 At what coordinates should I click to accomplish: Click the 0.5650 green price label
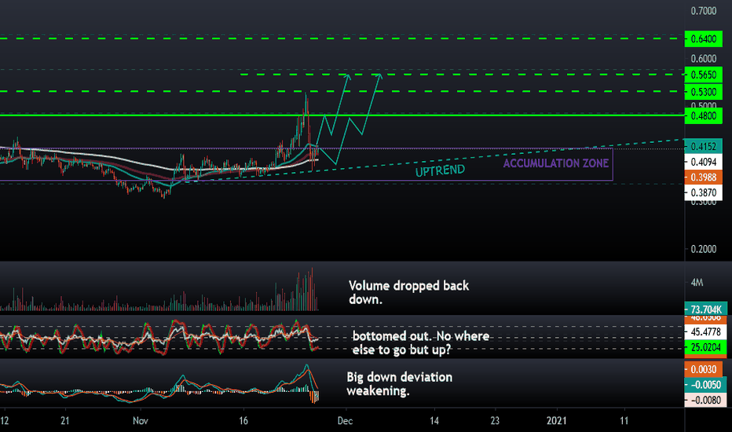(703, 75)
